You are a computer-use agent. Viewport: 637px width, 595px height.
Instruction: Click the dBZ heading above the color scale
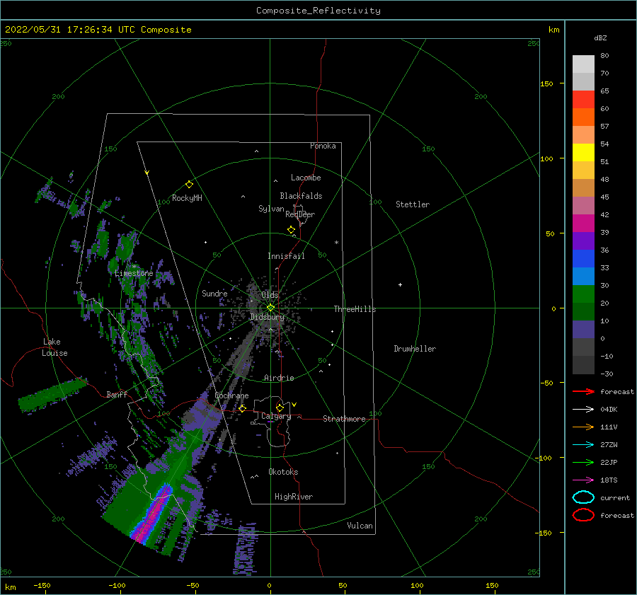pyautogui.click(x=600, y=37)
